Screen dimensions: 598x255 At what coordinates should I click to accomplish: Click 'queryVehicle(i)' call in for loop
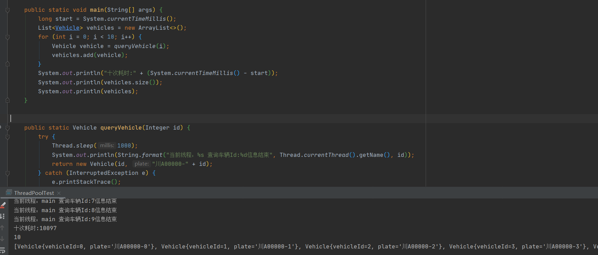(140, 46)
